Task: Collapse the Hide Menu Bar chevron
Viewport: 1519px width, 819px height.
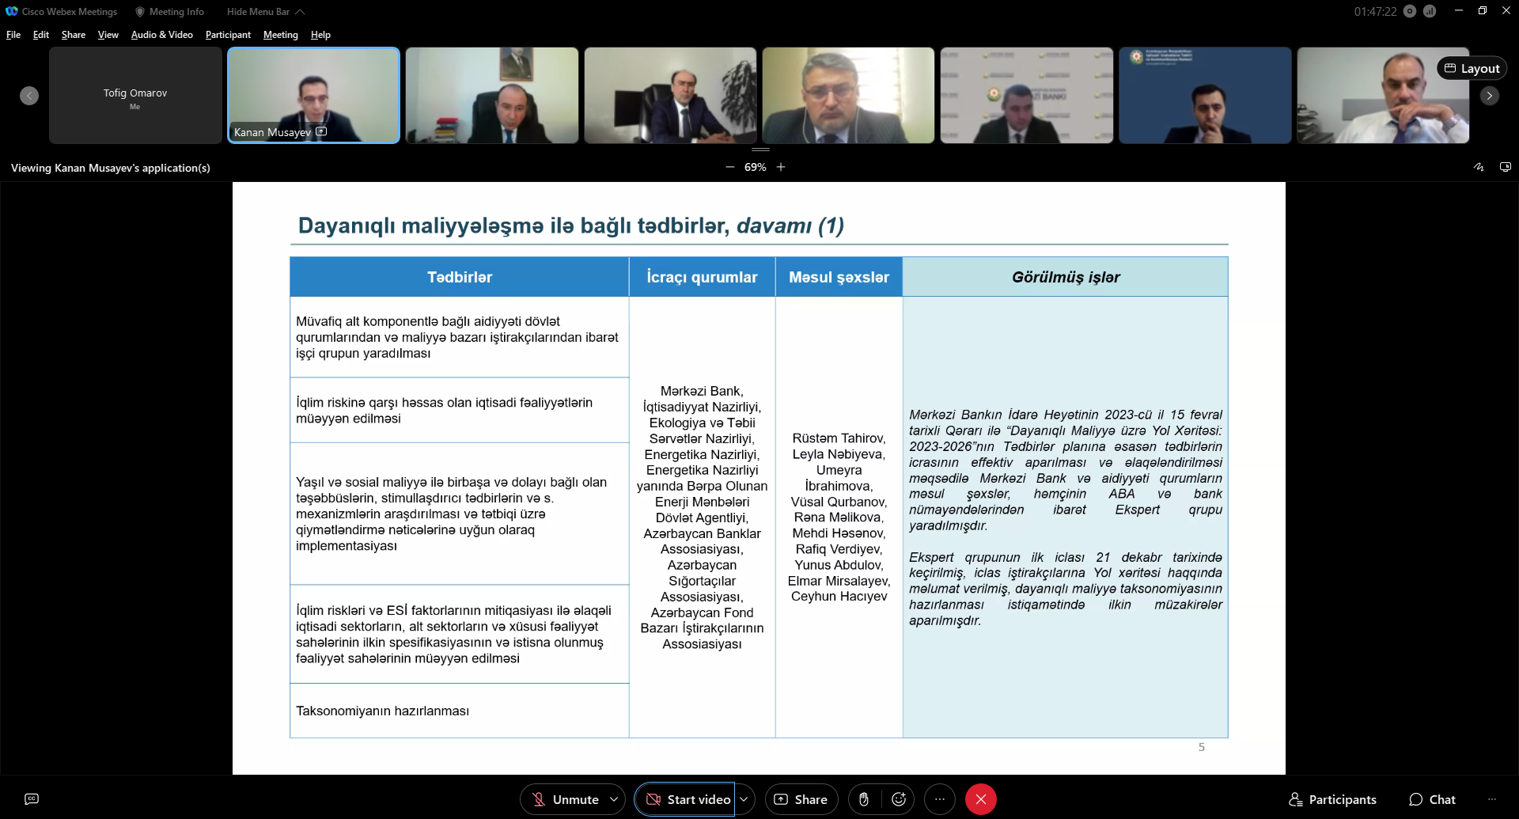Action: coord(300,12)
